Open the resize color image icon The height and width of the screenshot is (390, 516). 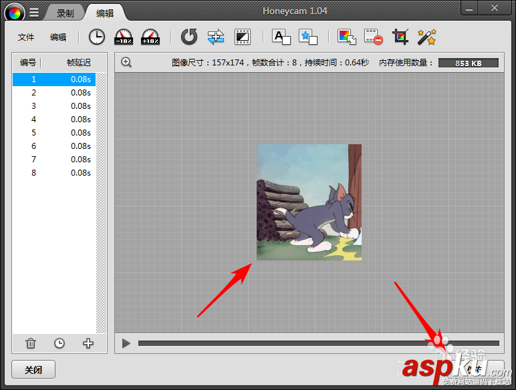point(347,37)
